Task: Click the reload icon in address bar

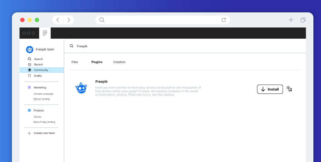Action: 224,20
